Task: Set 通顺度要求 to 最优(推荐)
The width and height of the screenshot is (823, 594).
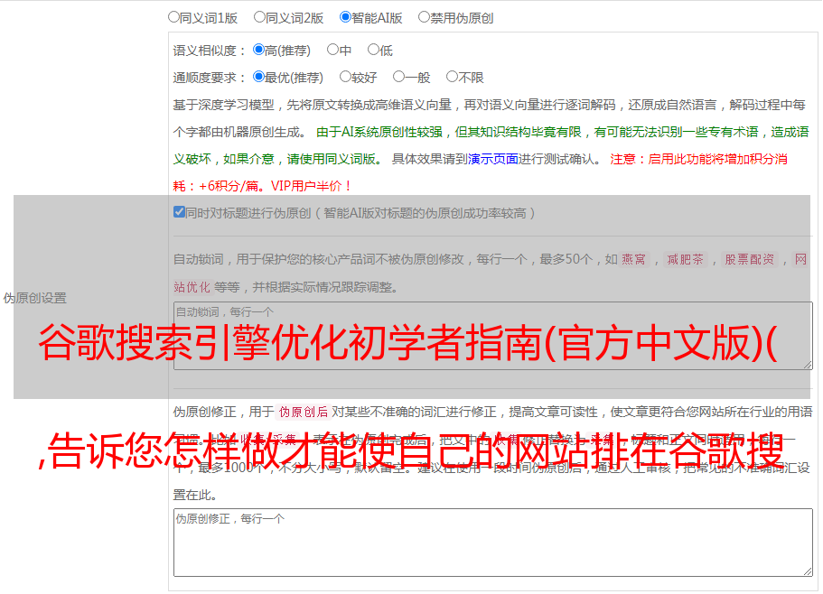Action: (x=258, y=77)
